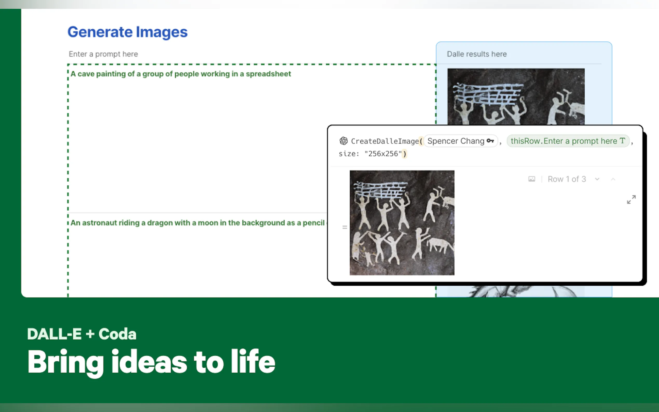
Task: Click the Dalle results here column header
Action: pyautogui.click(x=476, y=54)
